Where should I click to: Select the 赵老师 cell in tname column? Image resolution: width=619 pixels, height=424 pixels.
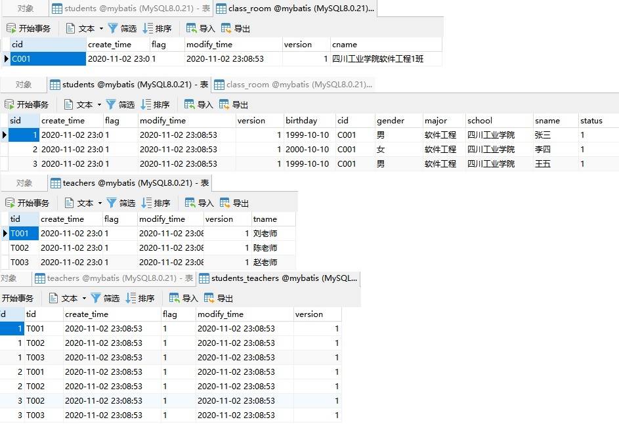(x=265, y=263)
